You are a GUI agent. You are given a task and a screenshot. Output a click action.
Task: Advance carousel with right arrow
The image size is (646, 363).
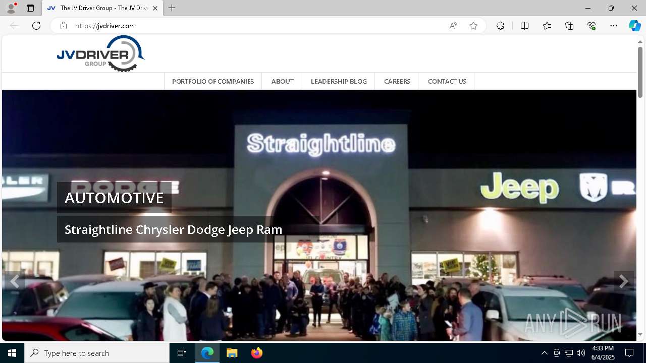click(624, 281)
